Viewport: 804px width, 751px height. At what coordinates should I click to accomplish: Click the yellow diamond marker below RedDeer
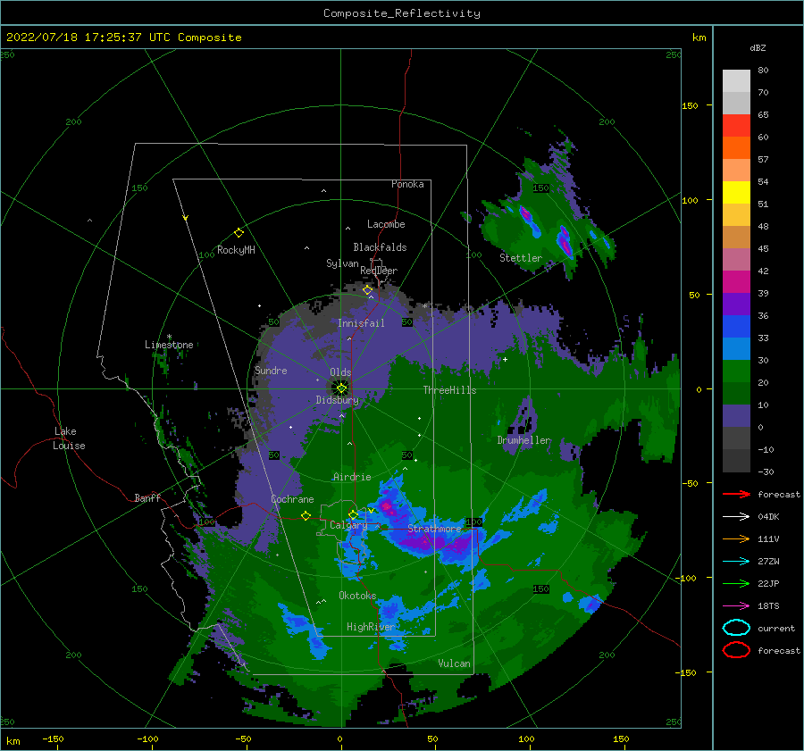pyautogui.click(x=367, y=290)
